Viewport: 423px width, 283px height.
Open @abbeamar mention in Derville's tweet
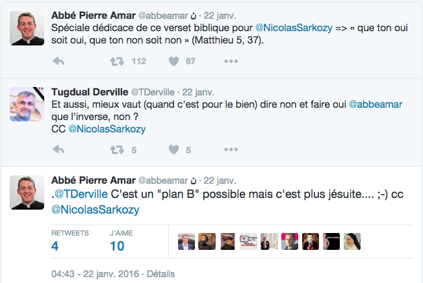[x=376, y=105]
